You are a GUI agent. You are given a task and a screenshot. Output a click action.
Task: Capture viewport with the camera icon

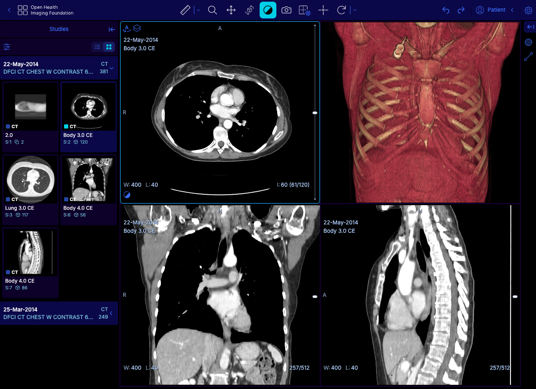(286, 10)
